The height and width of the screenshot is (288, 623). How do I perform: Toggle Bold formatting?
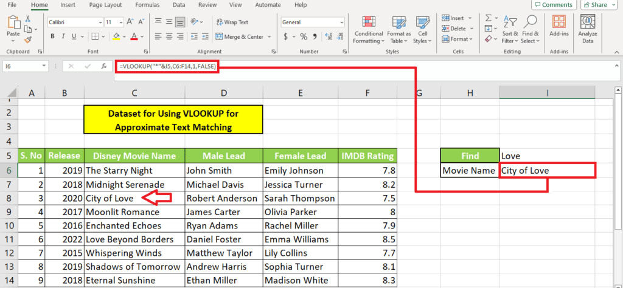coord(53,38)
